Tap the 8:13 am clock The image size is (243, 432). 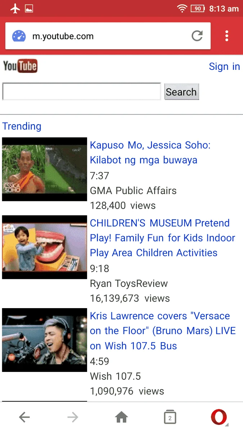click(x=224, y=9)
